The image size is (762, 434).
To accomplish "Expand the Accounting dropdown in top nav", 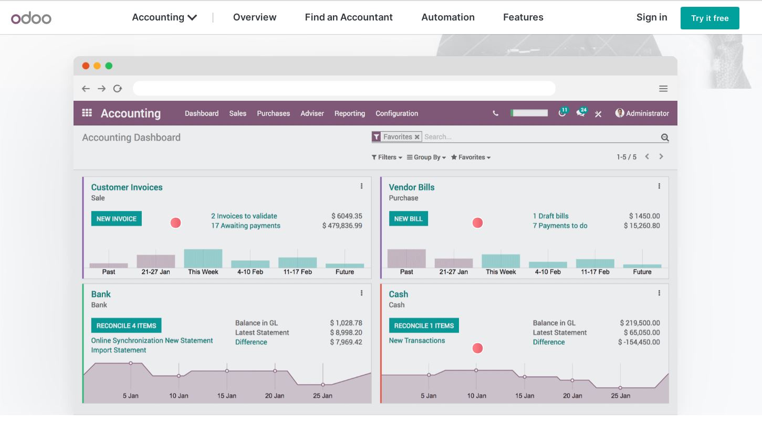I will point(164,17).
